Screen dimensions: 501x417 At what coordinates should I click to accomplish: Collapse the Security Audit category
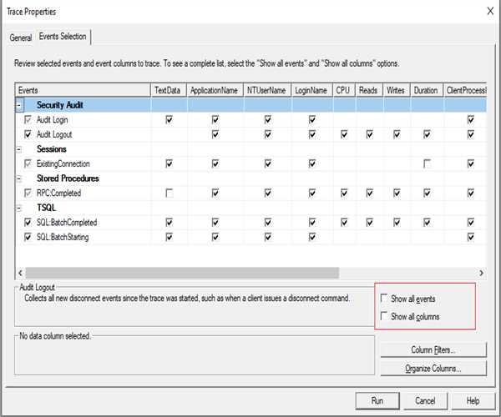pyautogui.click(x=19, y=105)
